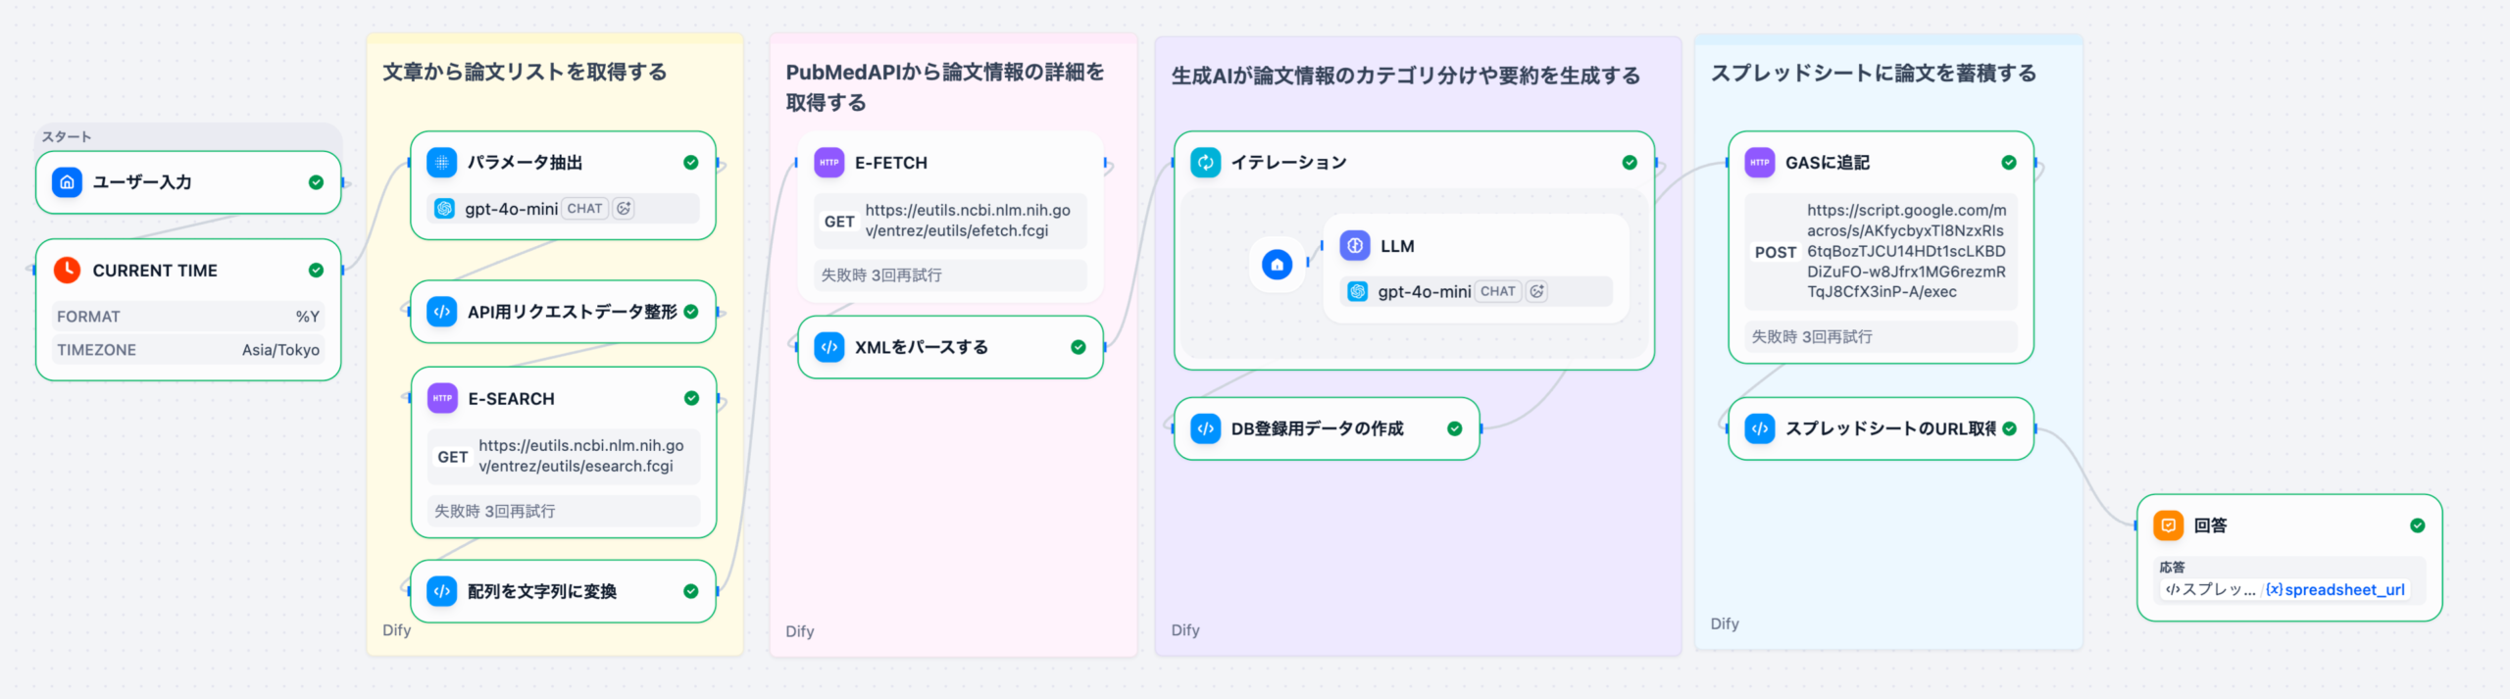Click green status check on XMLをパースする

[1079, 347]
